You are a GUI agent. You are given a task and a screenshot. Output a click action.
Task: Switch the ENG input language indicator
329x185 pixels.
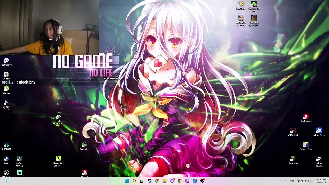(292, 181)
